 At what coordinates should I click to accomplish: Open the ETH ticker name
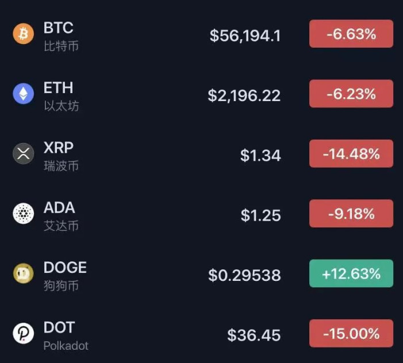point(59,88)
